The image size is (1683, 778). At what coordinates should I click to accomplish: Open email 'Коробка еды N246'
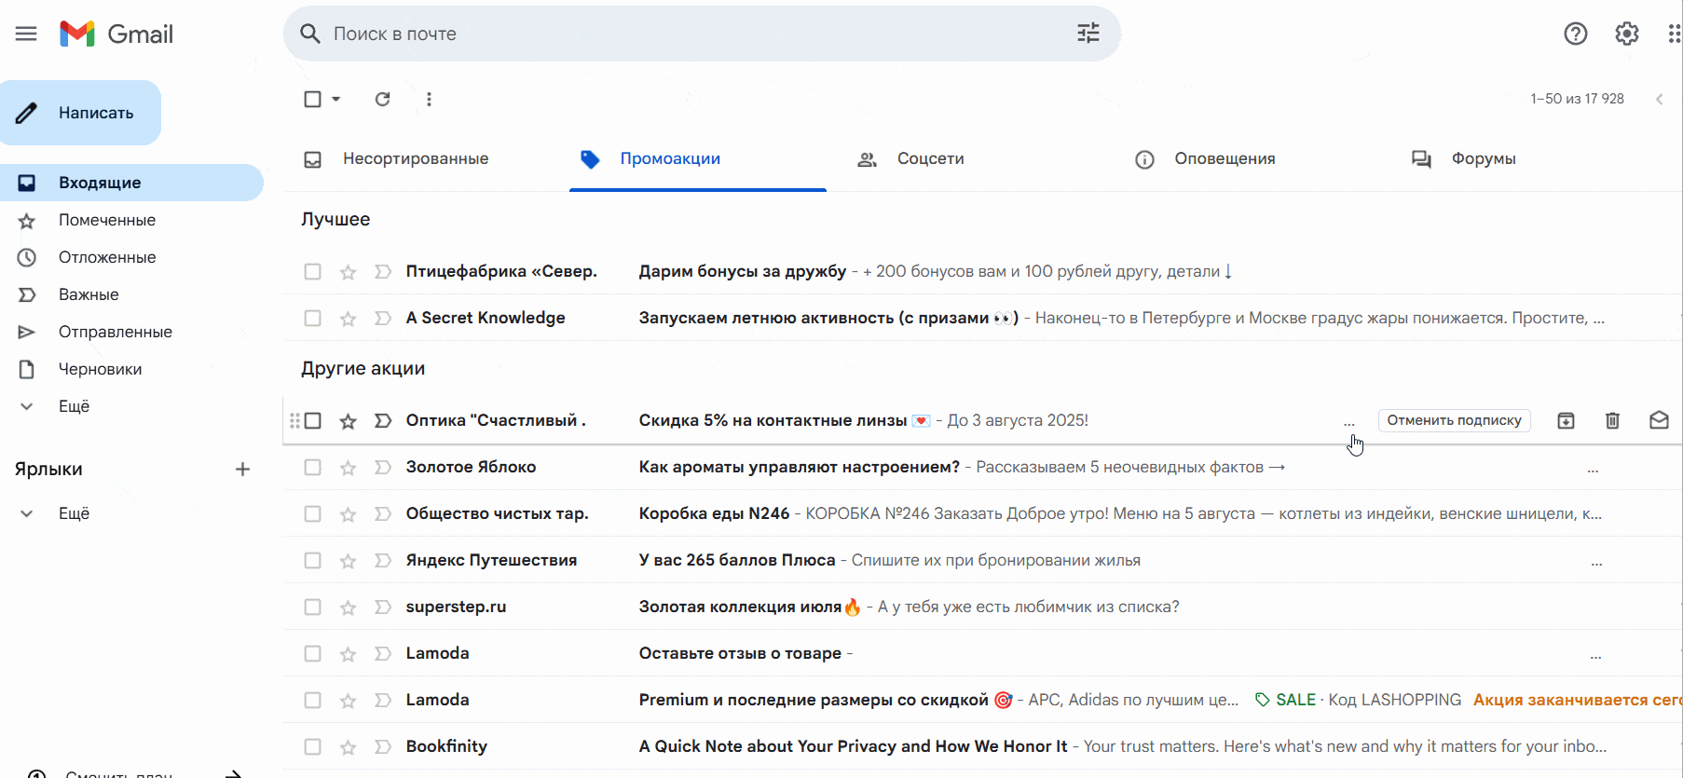coord(715,513)
